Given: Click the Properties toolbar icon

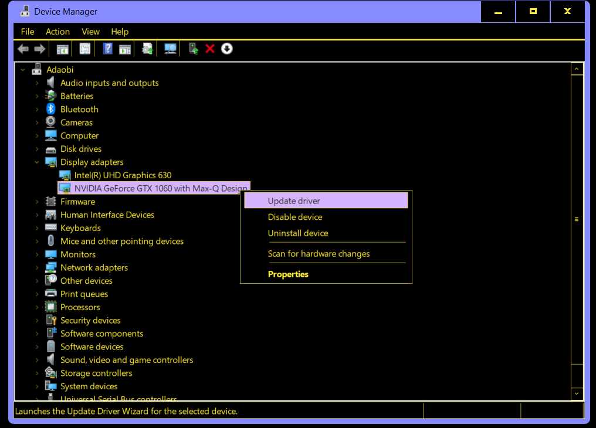Looking at the screenshot, I should coord(85,49).
